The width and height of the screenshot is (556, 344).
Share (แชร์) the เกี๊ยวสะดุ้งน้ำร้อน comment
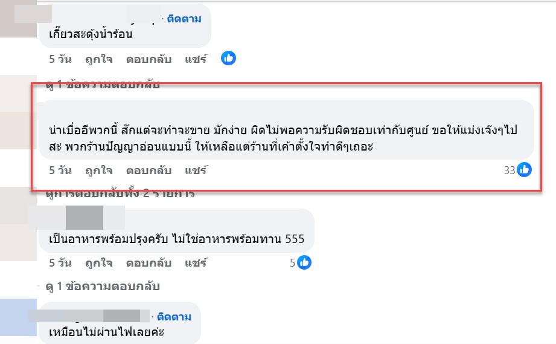[196, 59]
